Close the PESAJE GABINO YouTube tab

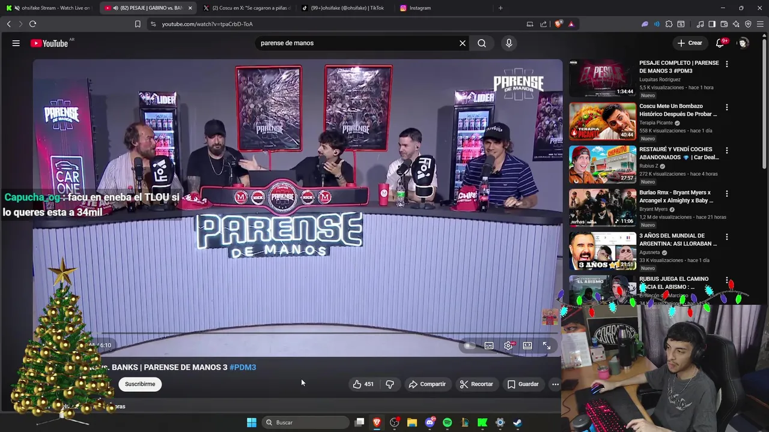[190, 8]
